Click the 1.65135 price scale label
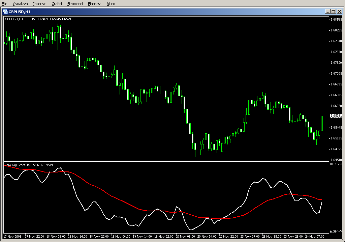The image size is (345, 242). pyautogui.click(x=337, y=138)
